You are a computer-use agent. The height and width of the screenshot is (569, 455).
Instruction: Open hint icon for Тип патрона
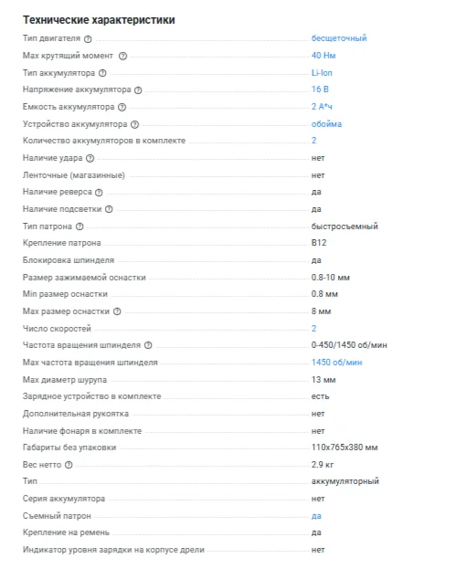[79, 227]
